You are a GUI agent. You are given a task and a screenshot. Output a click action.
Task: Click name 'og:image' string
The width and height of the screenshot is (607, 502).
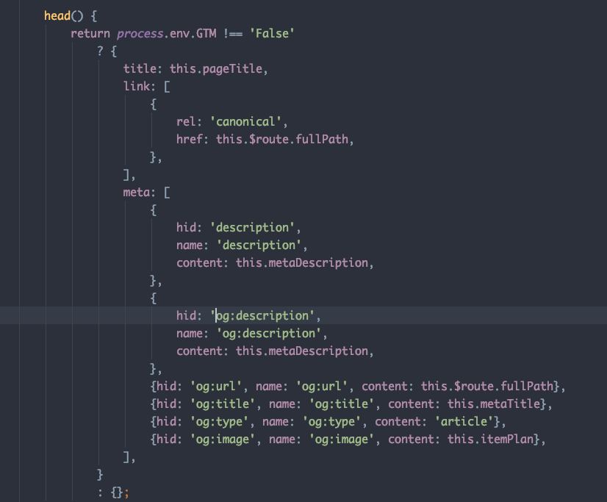[342, 440]
